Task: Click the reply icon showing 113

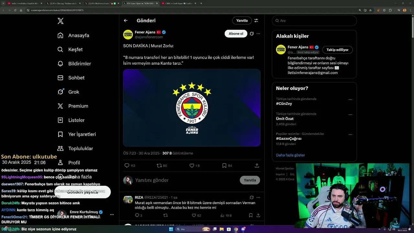Action: point(130,166)
